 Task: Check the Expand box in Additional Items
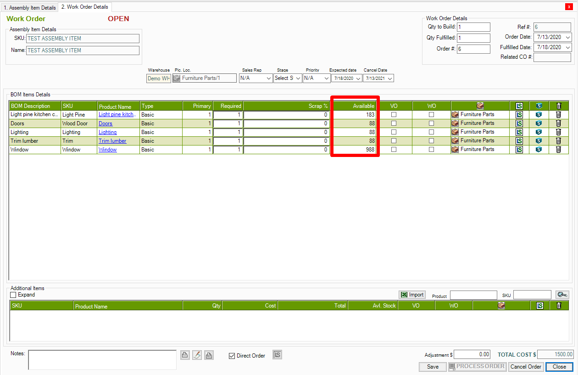pyautogui.click(x=13, y=295)
